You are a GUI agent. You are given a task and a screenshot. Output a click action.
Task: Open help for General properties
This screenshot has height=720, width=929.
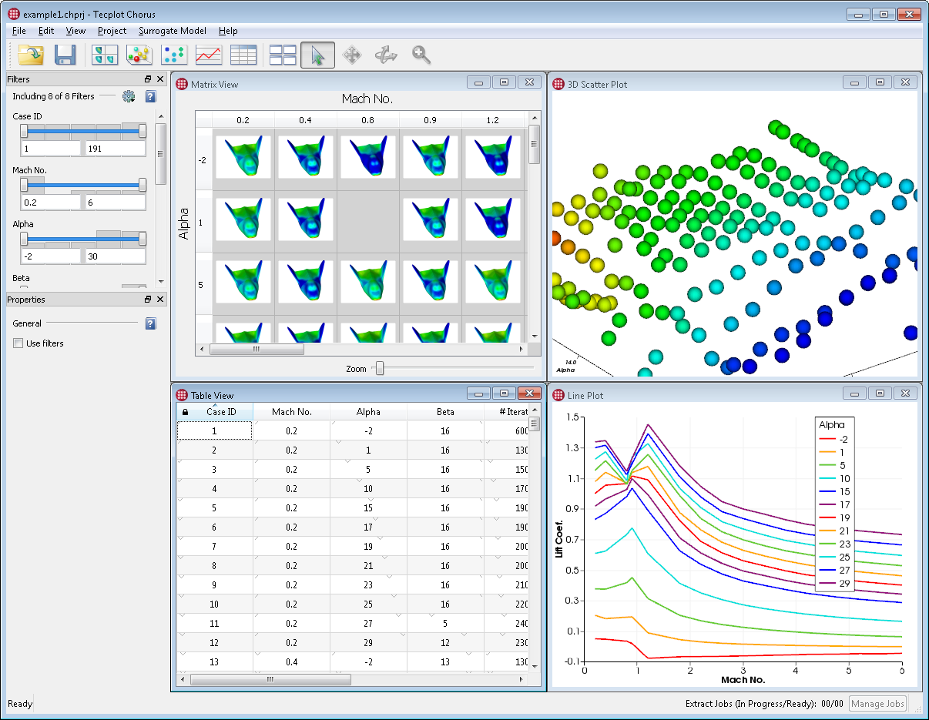150,323
